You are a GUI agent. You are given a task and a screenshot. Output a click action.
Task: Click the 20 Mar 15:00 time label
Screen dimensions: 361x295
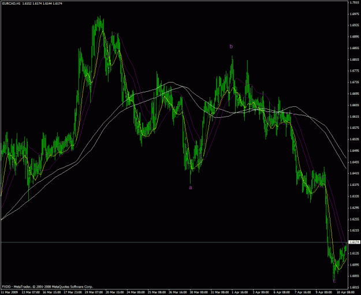[x=115, y=292]
